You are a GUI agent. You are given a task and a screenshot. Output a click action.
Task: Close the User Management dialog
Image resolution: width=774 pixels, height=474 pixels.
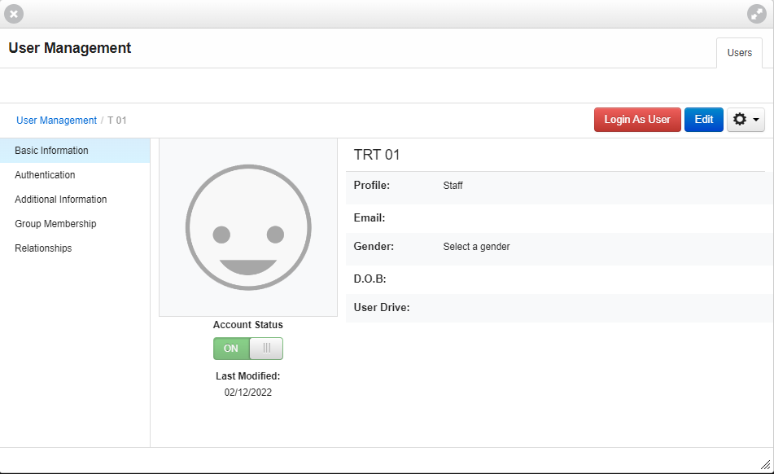pyautogui.click(x=14, y=14)
